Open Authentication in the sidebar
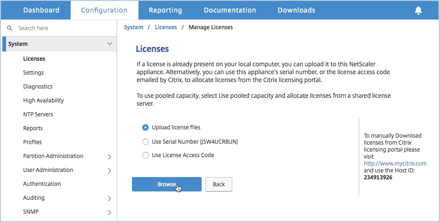Viewport: 440px width, 222px height. [x=42, y=184]
